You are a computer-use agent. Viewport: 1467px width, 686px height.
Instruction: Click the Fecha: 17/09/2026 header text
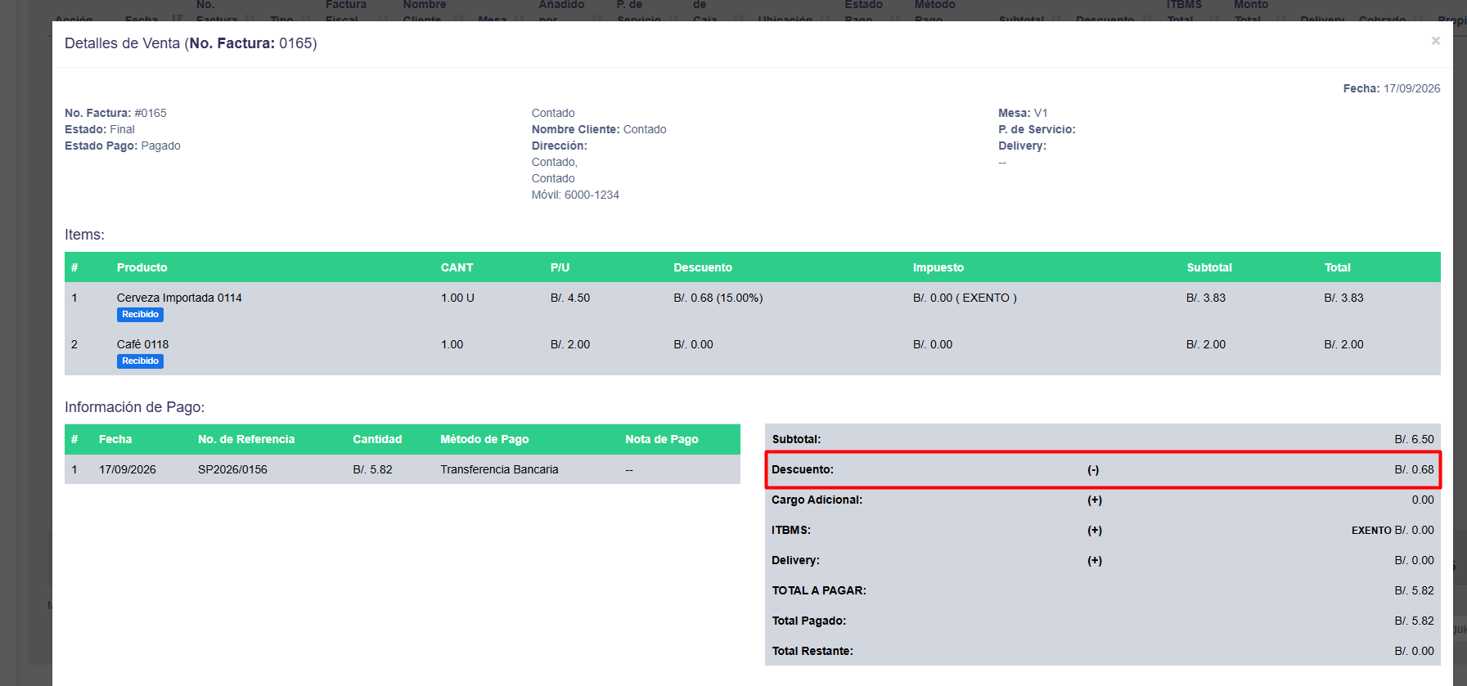click(x=1392, y=88)
